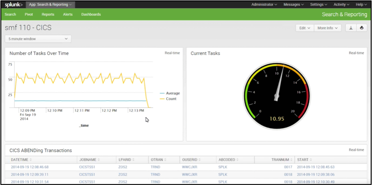Screen dimensions: 372x185
Task: Go to the Search tab
Action: (10, 14)
